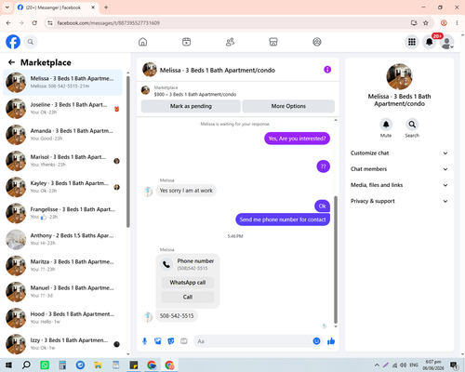Send a voice clip microphone
The image size is (465, 372).
click(x=144, y=341)
